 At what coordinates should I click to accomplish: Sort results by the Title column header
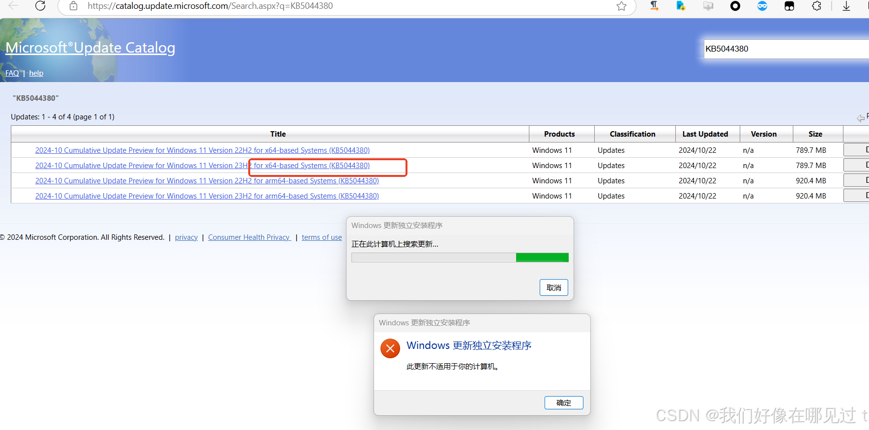[x=278, y=134]
